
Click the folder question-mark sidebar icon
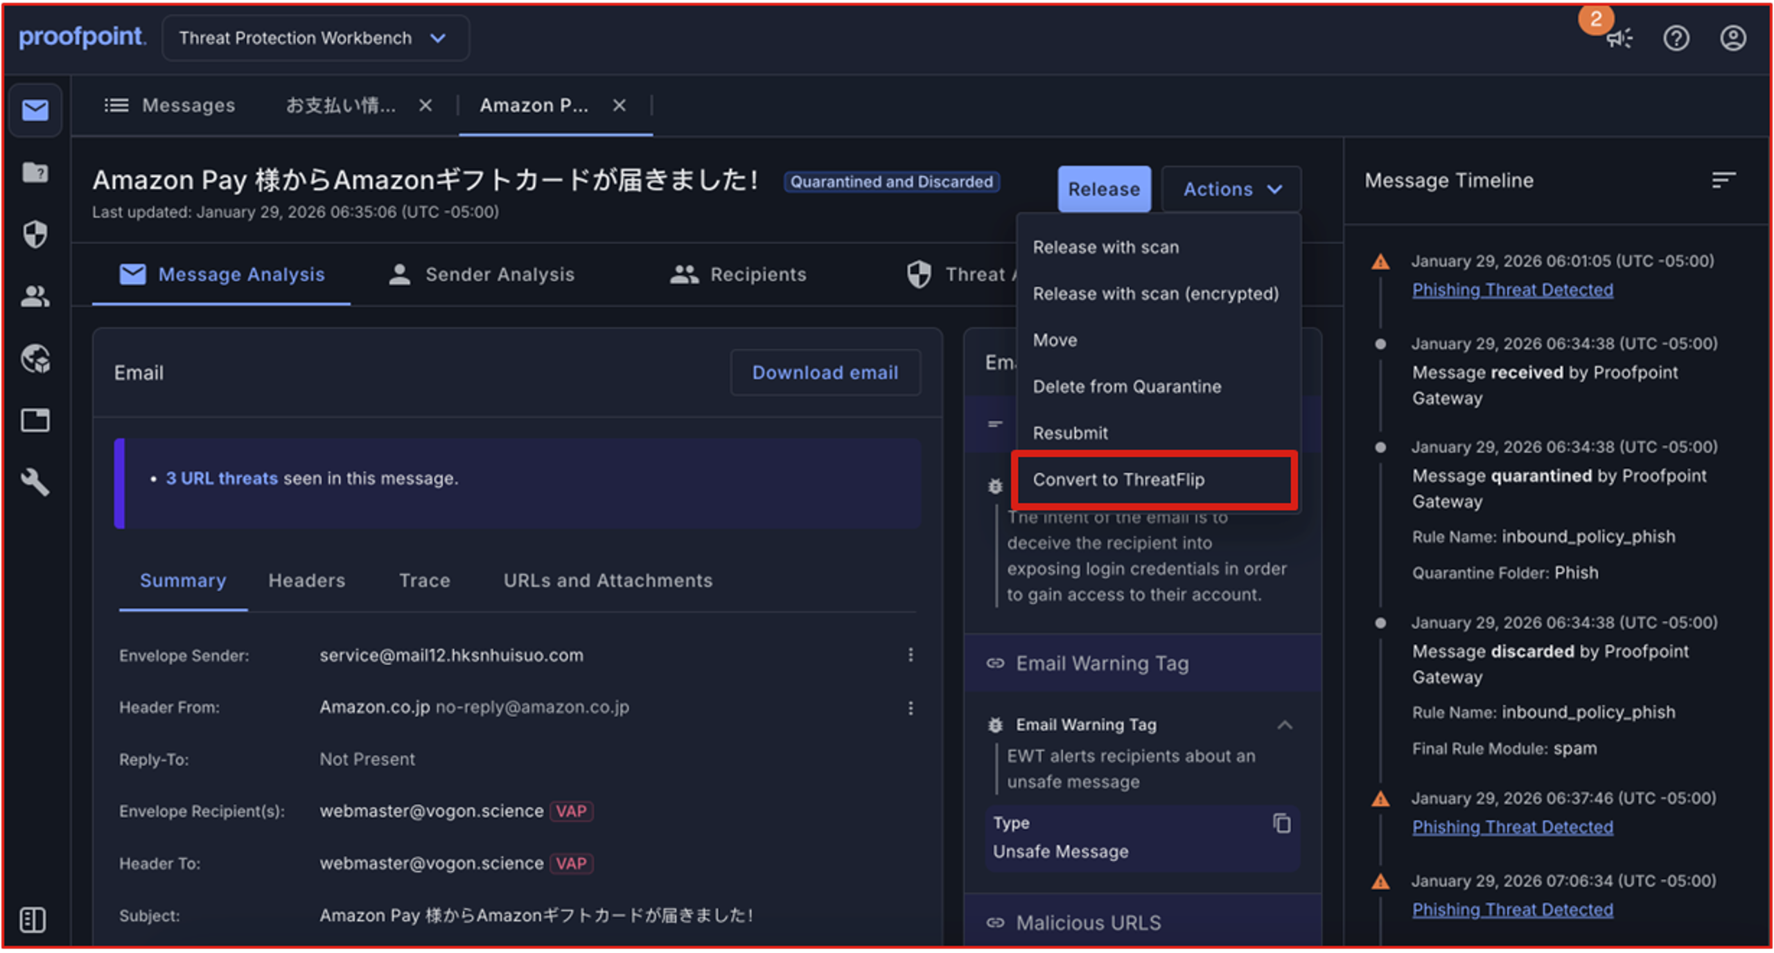click(35, 172)
